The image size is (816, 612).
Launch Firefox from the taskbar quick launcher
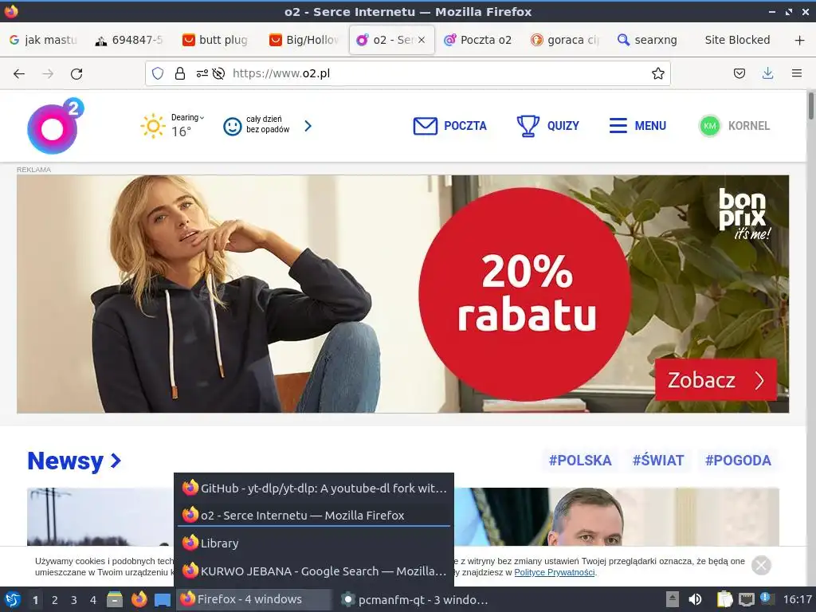pyautogui.click(x=139, y=599)
